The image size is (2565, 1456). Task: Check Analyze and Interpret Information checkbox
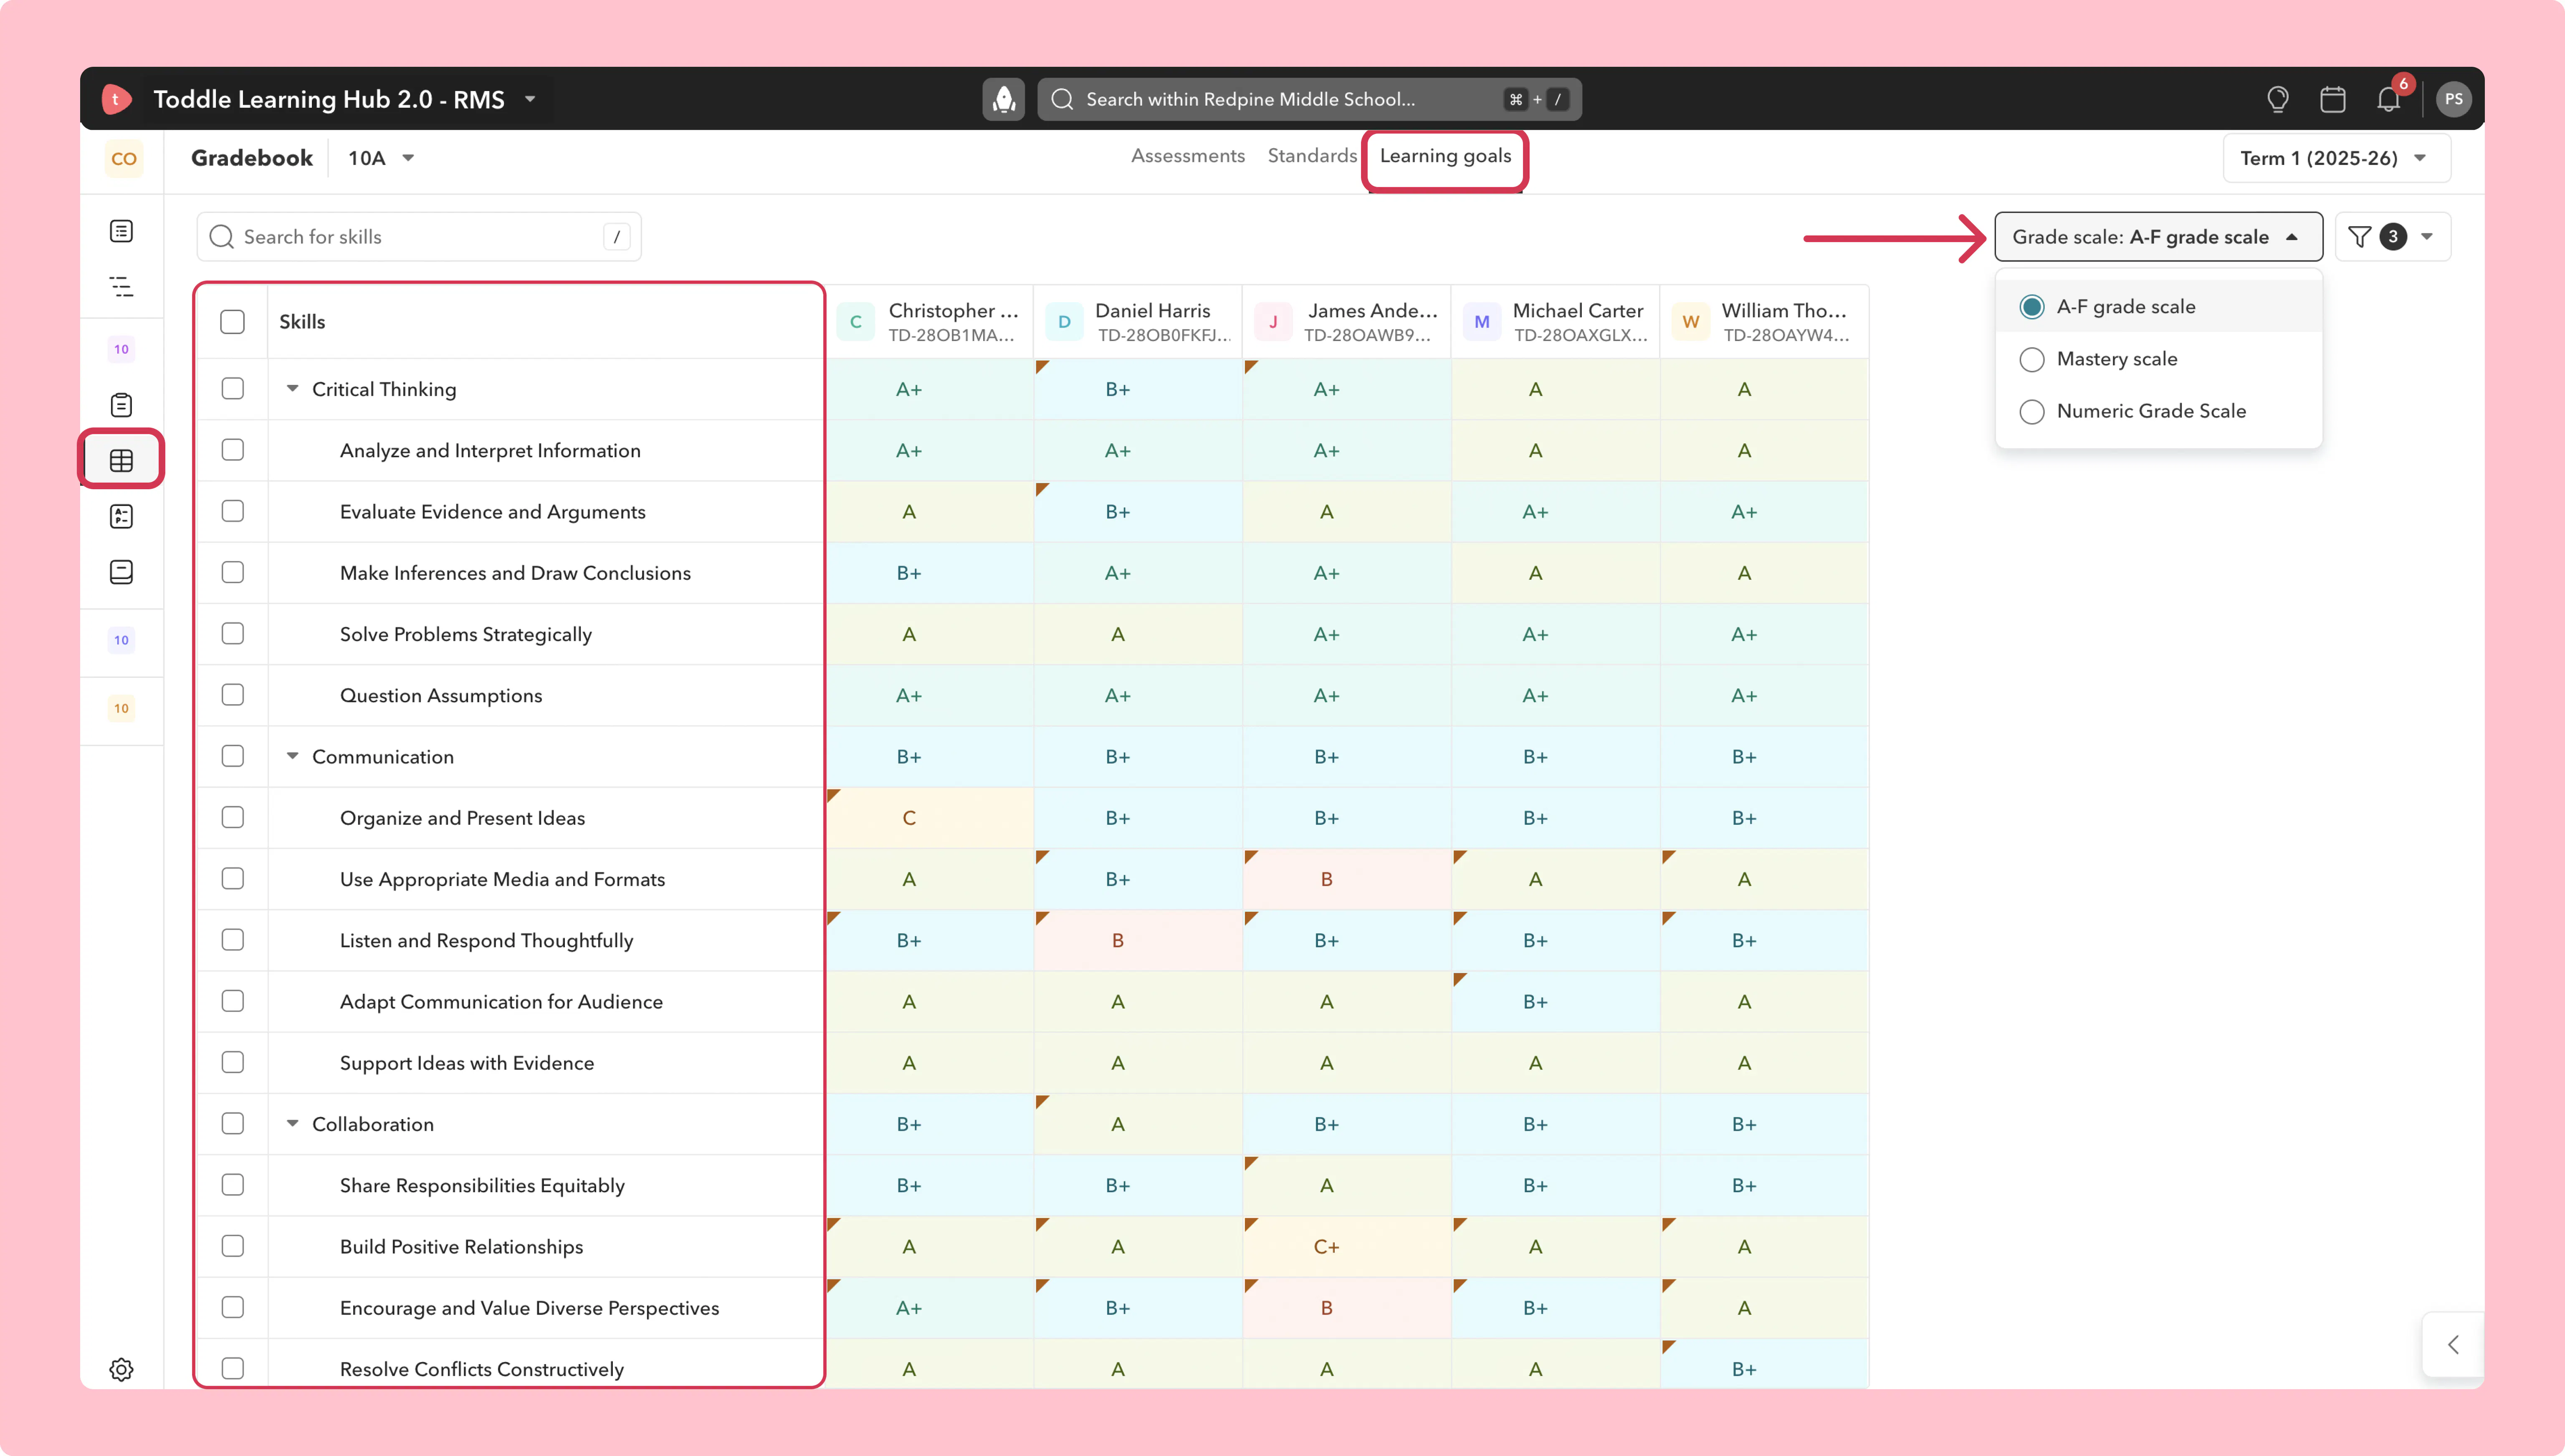232,450
